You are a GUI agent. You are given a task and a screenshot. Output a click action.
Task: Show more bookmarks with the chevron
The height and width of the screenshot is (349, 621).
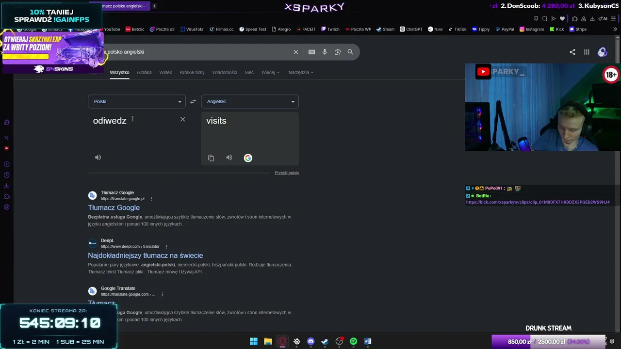pyautogui.click(x=615, y=29)
